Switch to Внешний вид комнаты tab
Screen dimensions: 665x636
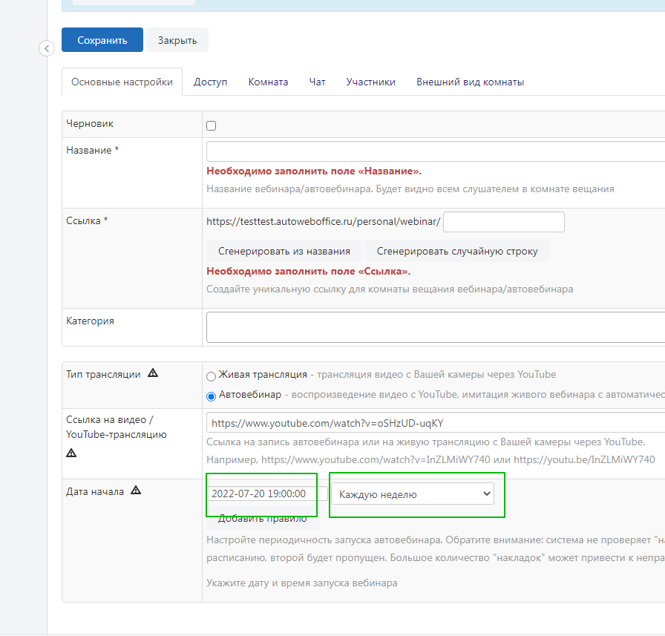pyautogui.click(x=470, y=82)
